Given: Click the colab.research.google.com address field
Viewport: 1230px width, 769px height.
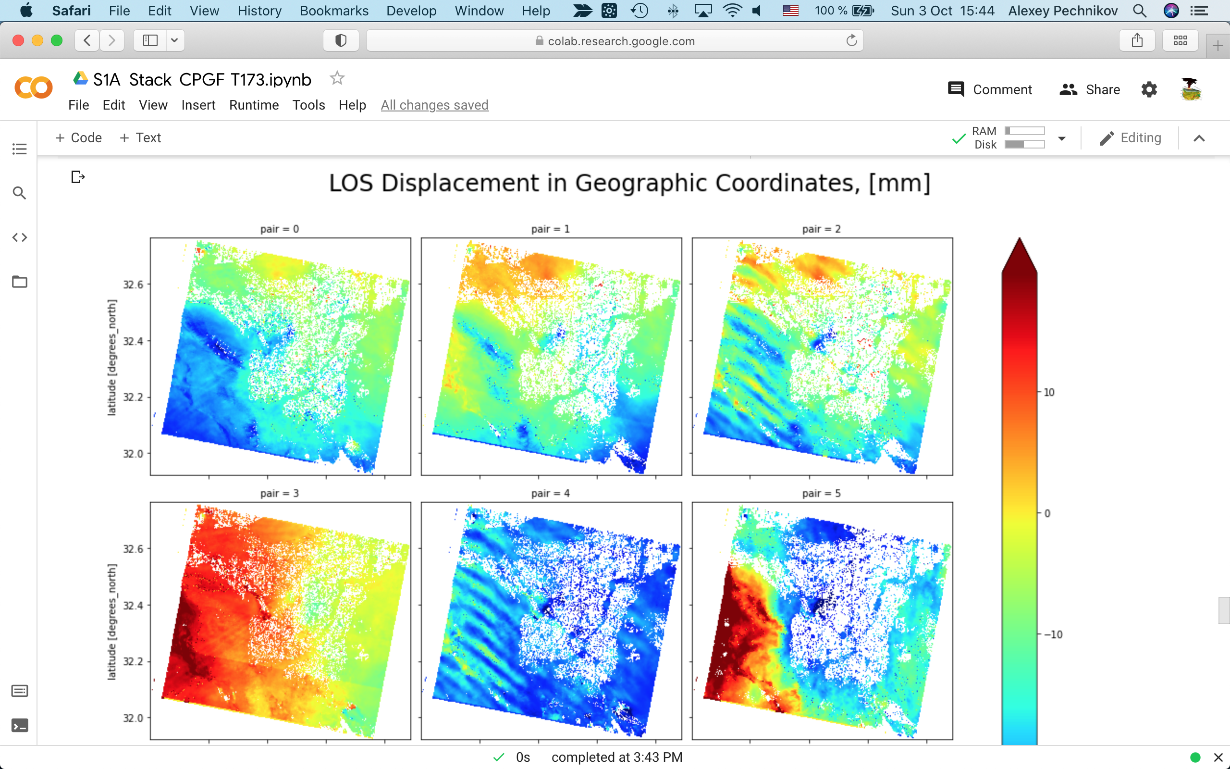Looking at the screenshot, I should click(x=615, y=41).
